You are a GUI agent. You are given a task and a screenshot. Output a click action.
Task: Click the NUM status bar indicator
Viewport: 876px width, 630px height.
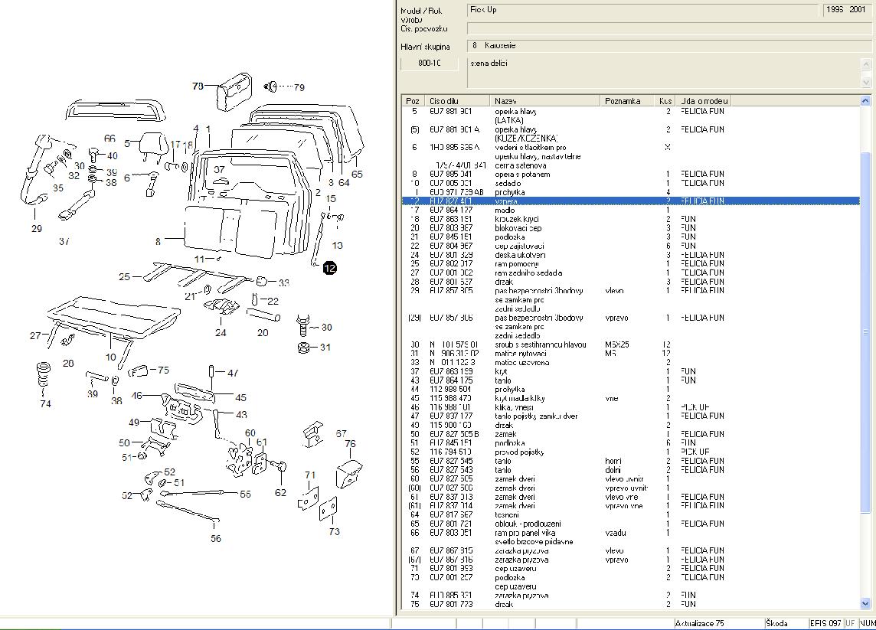(868, 623)
